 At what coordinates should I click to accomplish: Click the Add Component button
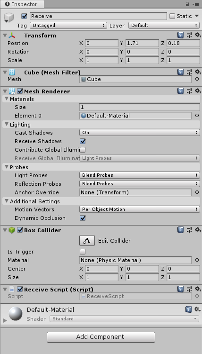[101, 337]
